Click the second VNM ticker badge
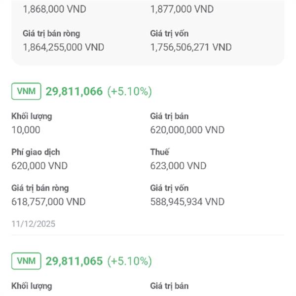The height and width of the screenshot is (296, 296). (x=26, y=261)
